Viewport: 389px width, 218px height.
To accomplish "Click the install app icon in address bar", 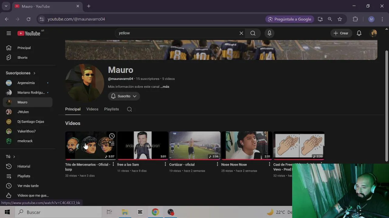I will pyautogui.click(x=320, y=19).
